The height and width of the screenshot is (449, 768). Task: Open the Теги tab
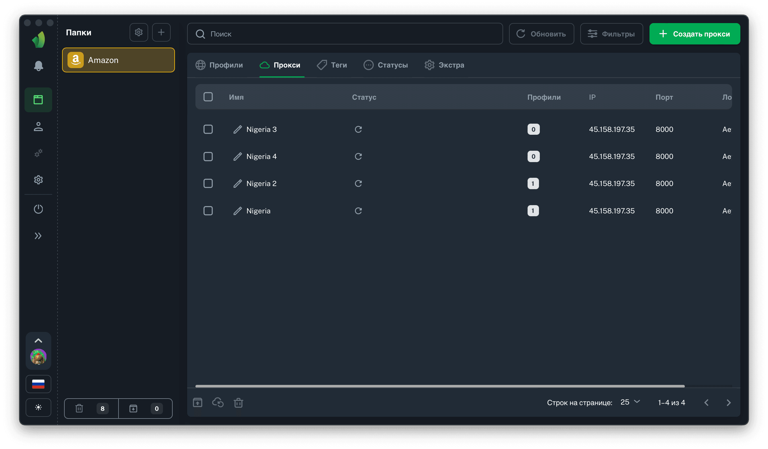click(332, 65)
